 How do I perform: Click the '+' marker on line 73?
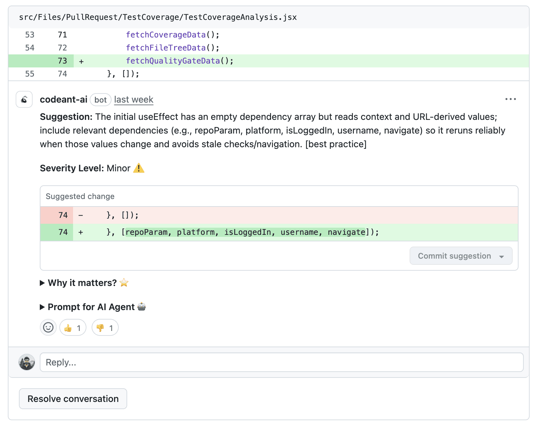coord(81,61)
